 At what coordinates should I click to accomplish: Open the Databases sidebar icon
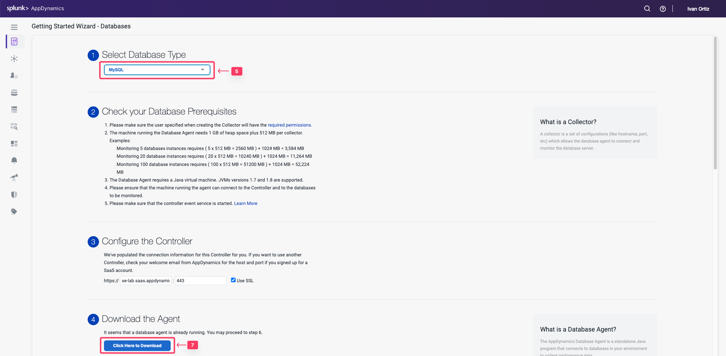(x=14, y=93)
